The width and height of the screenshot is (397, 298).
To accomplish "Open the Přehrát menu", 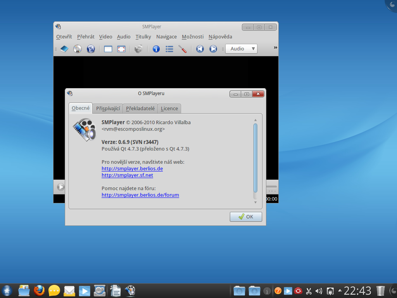I will (86, 37).
